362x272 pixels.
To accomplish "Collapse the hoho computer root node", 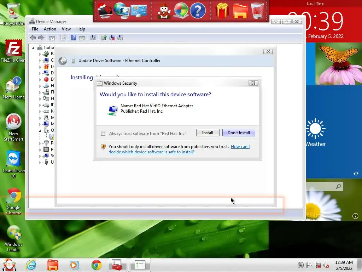I will 34,48.
